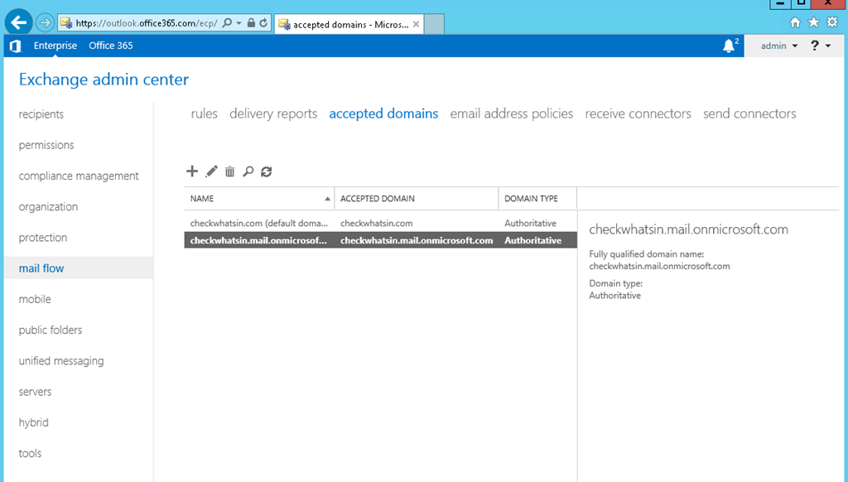848x482 pixels.
Task: Click DOMAIN TYPE column header
Action: pyautogui.click(x=537, y=199)
